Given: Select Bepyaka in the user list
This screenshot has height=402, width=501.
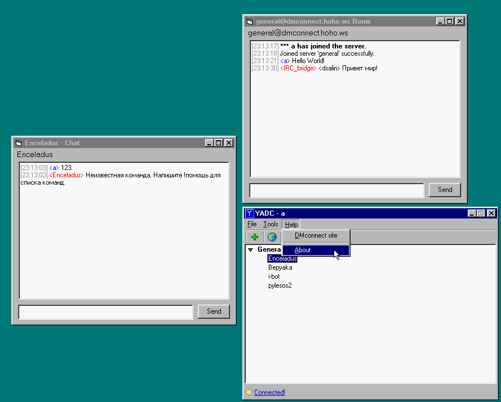Looking at the screenshot, I should coord(280,267).
